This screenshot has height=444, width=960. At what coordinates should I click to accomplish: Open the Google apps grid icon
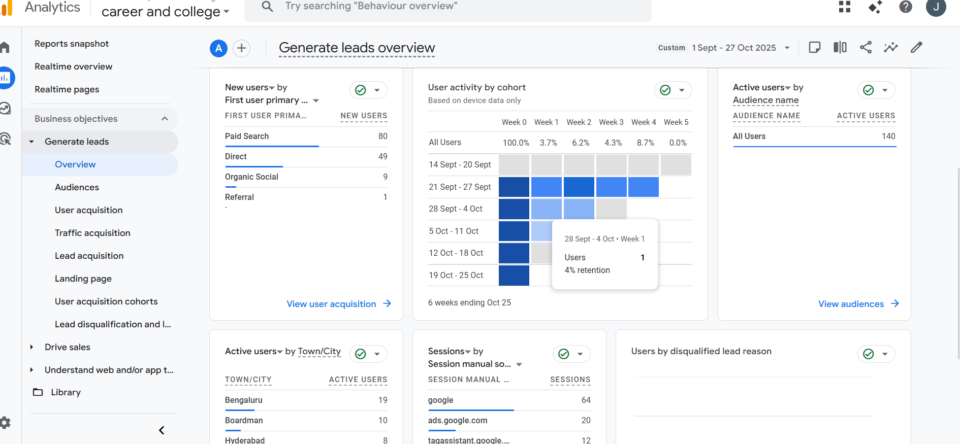point(845,7)
